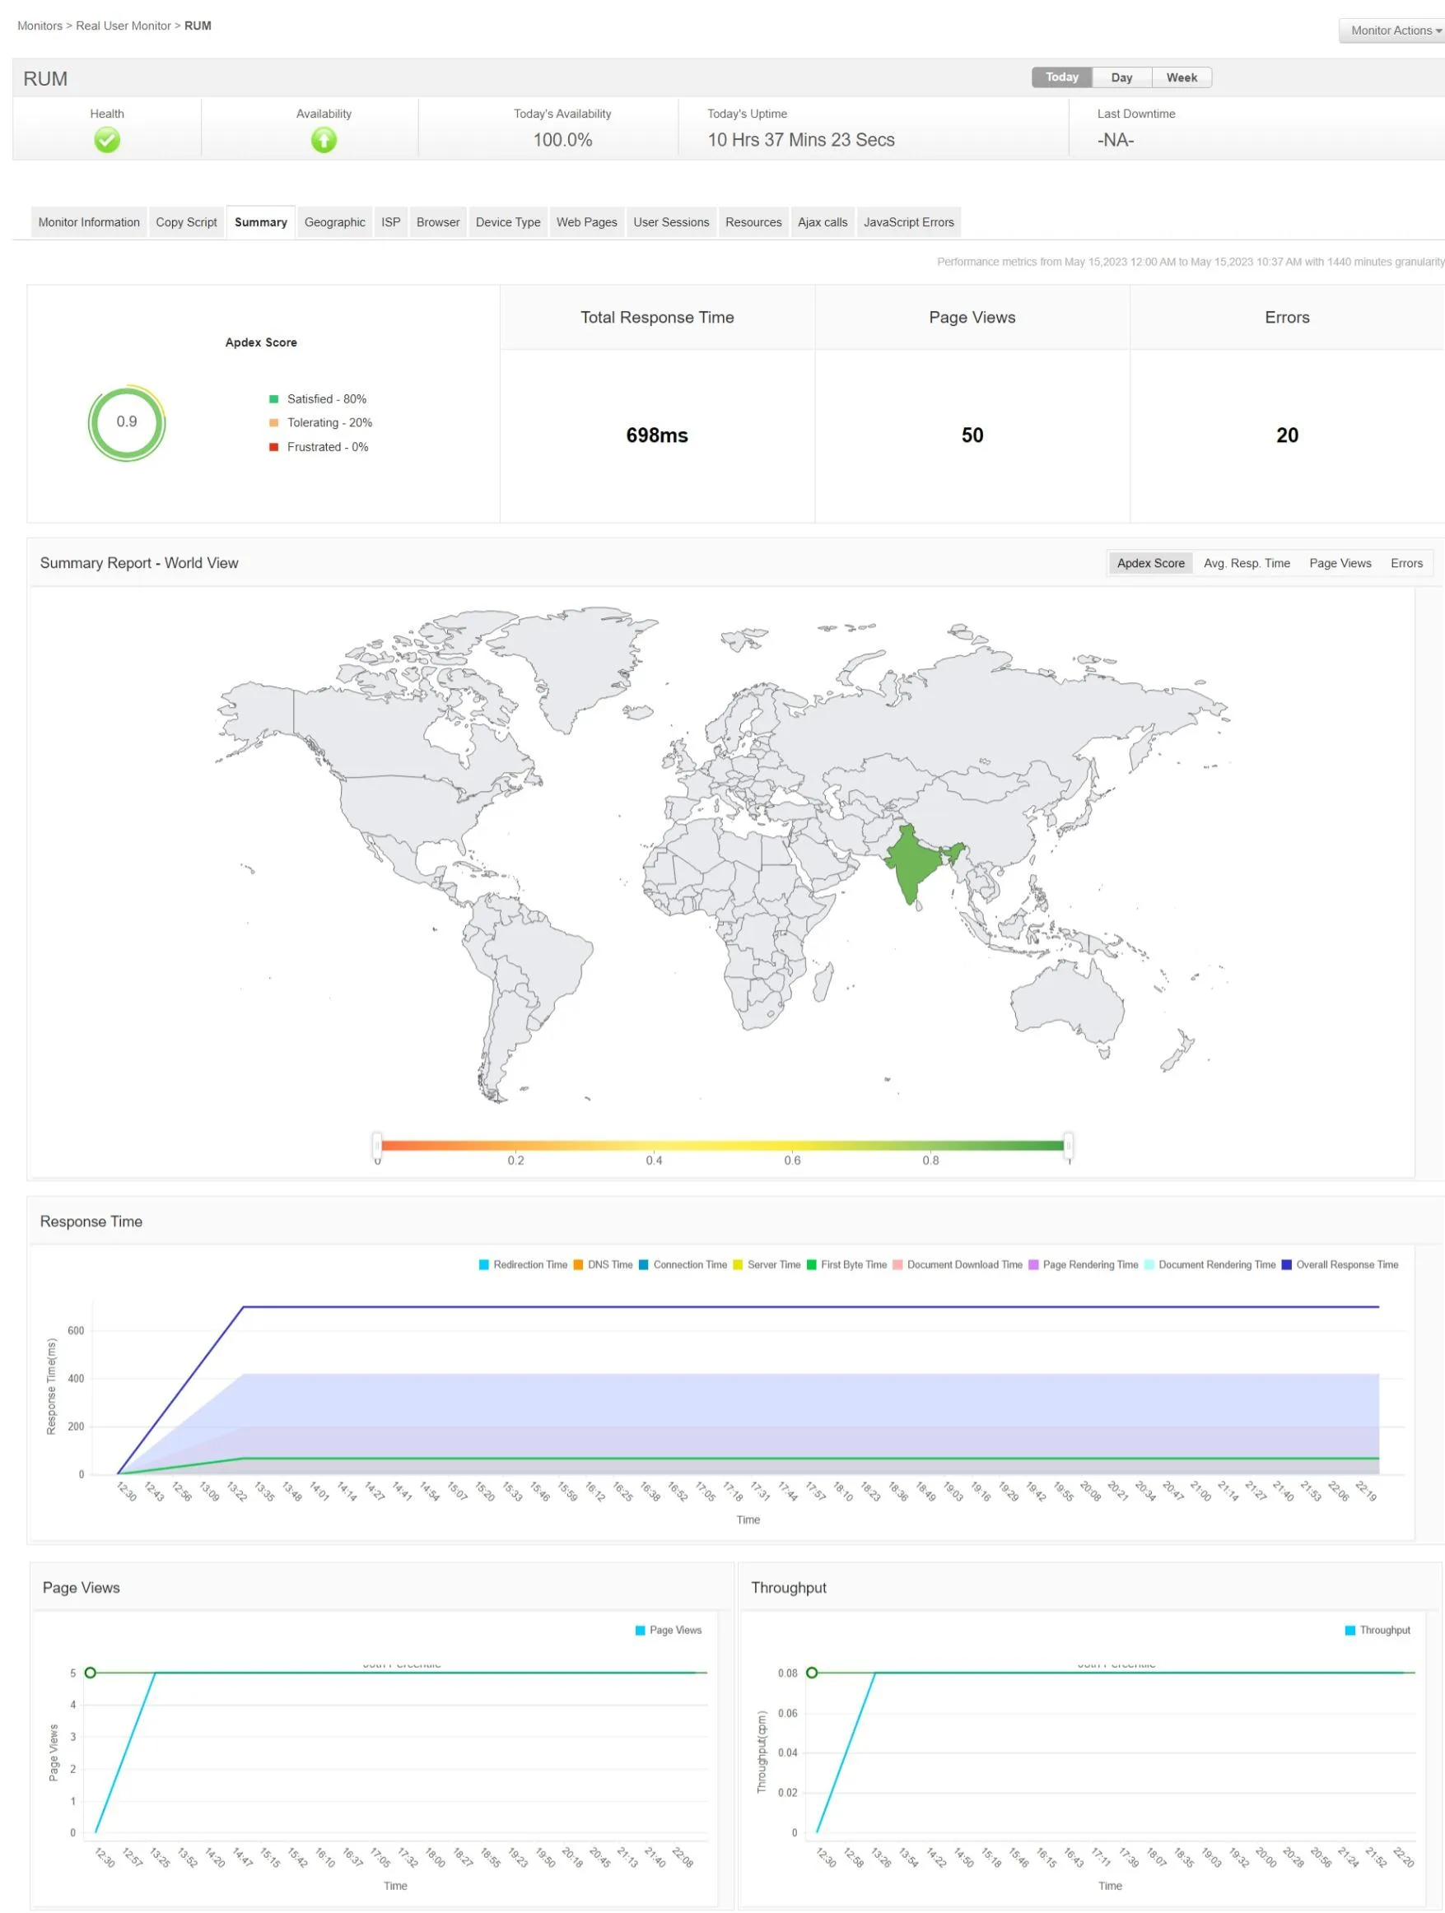The height and width of the screenshot is (1913, 1445).
Task: Show Avg. Resp. Time world view
Action: click(1247, 564)
